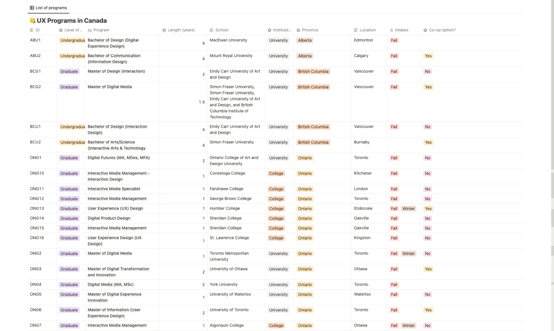Click the Conestoga College school cell

236,176
